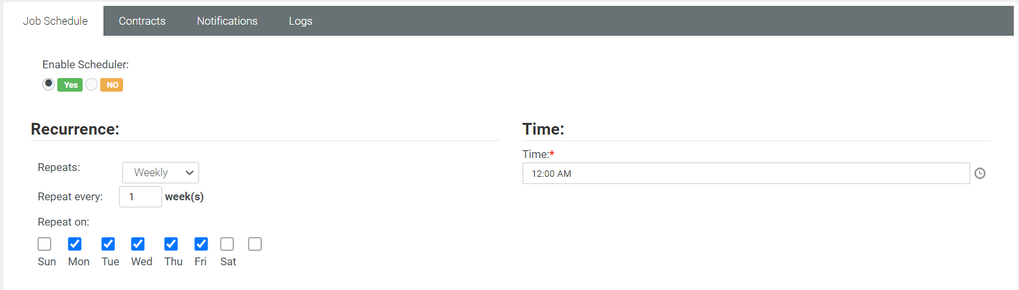Enable the Sat checkbox
1019x290 pixels.
click(227, 244)
